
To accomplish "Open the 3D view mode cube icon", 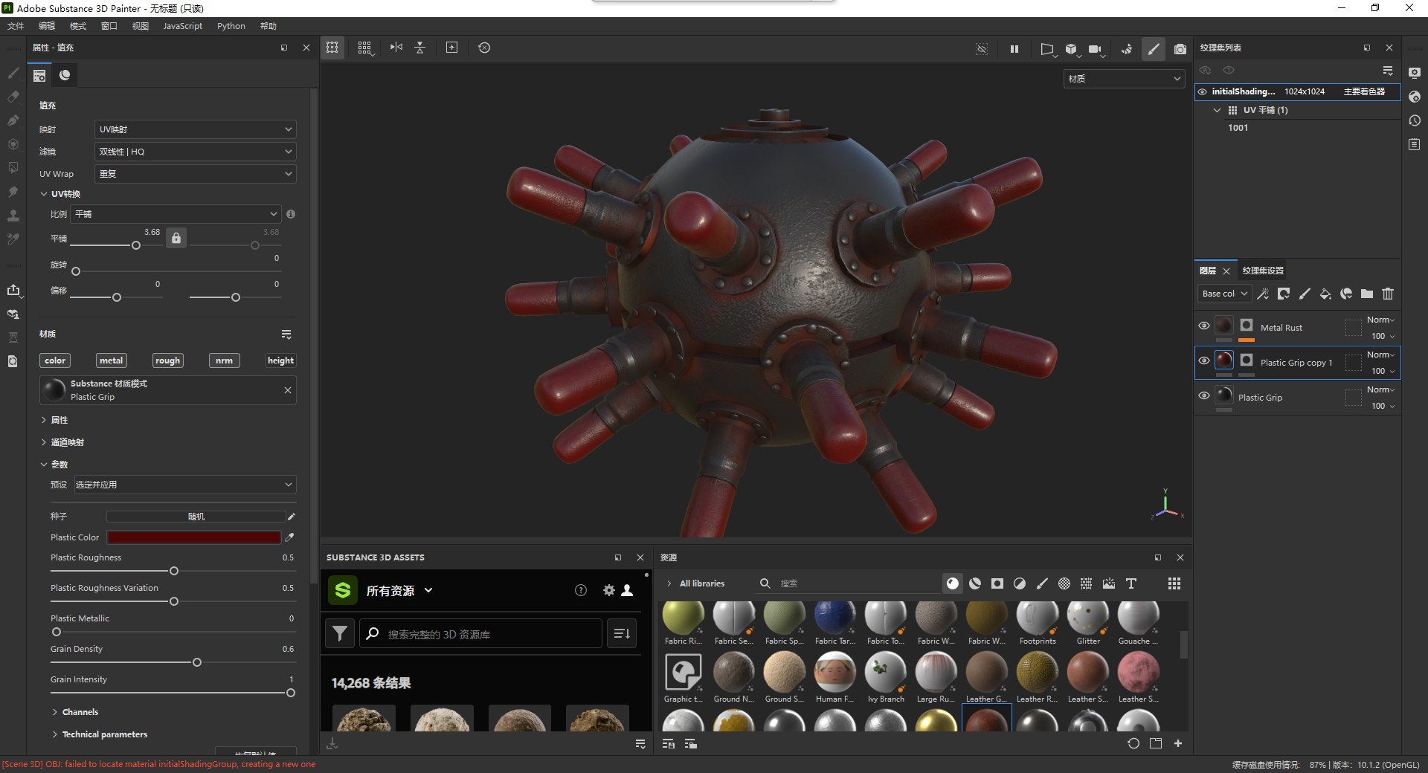I will (x=1071, y=48).
